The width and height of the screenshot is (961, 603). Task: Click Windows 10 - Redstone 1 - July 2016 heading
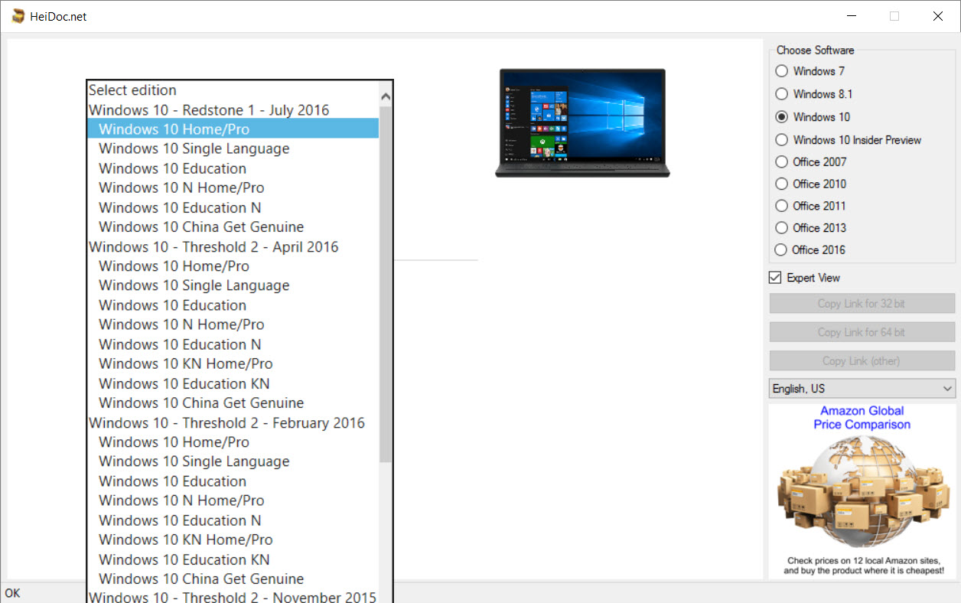pyautogui.click(x=233, y=110)
